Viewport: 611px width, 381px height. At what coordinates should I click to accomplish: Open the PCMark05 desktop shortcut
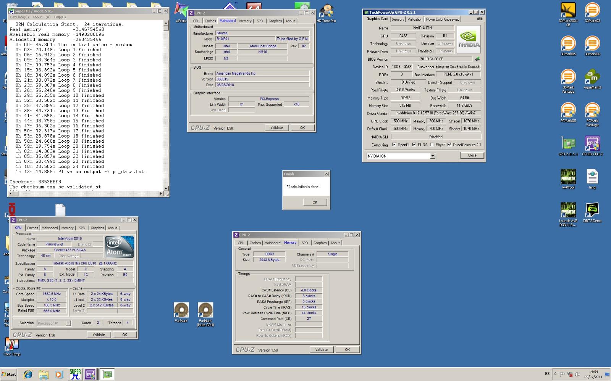tap(568, 113)
